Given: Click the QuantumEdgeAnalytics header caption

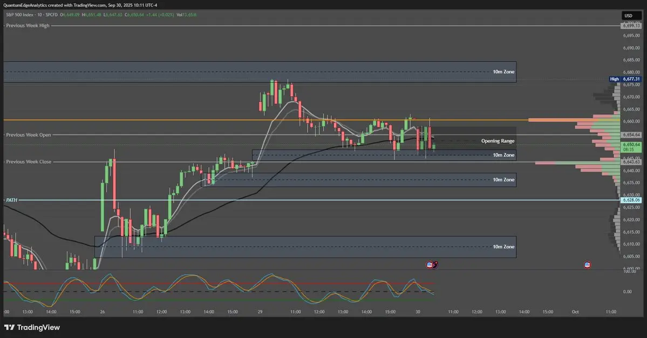Looking at the screenshot, I should coord(80,5).
